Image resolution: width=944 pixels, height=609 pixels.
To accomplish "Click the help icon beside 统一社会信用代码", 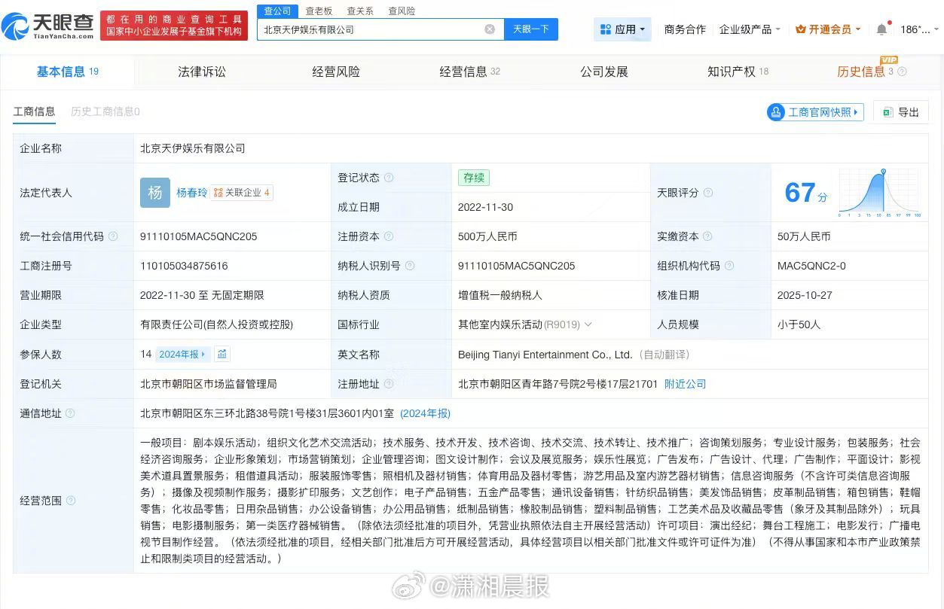I will point(113,236).
